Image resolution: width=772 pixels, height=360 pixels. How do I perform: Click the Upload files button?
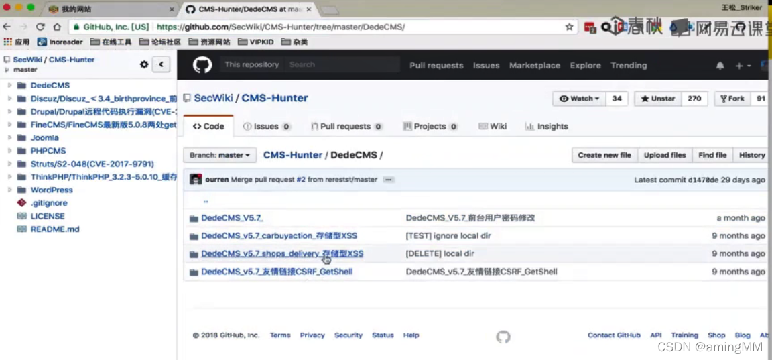point(665,155)
